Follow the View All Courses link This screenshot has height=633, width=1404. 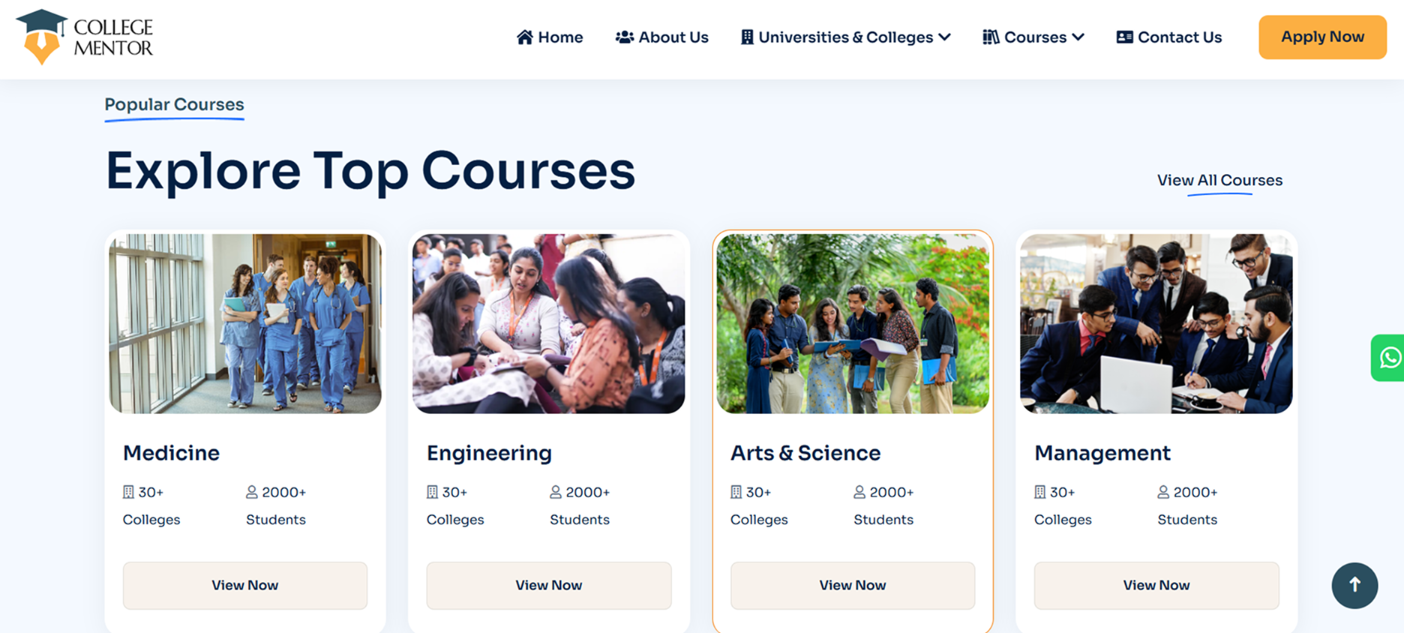coord(1219,180)
